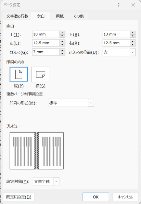Increase the 上(T) top margin value
This screenshot has width=141, height=204.
pyautogui.click(x=62, y=33)
